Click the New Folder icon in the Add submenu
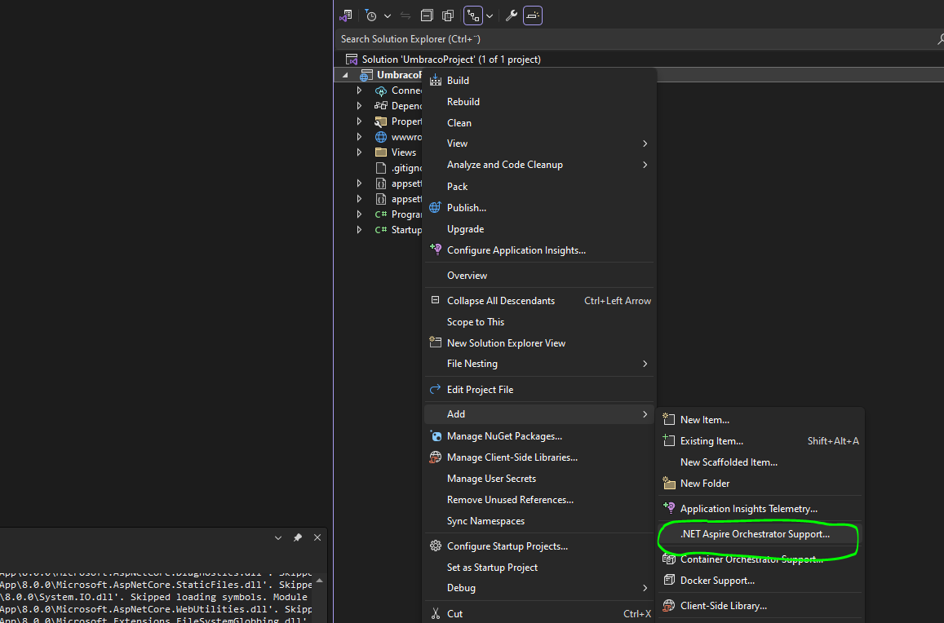Image resolution: width=944 pixels, height=623 pixels. click(x=669, y=484)
